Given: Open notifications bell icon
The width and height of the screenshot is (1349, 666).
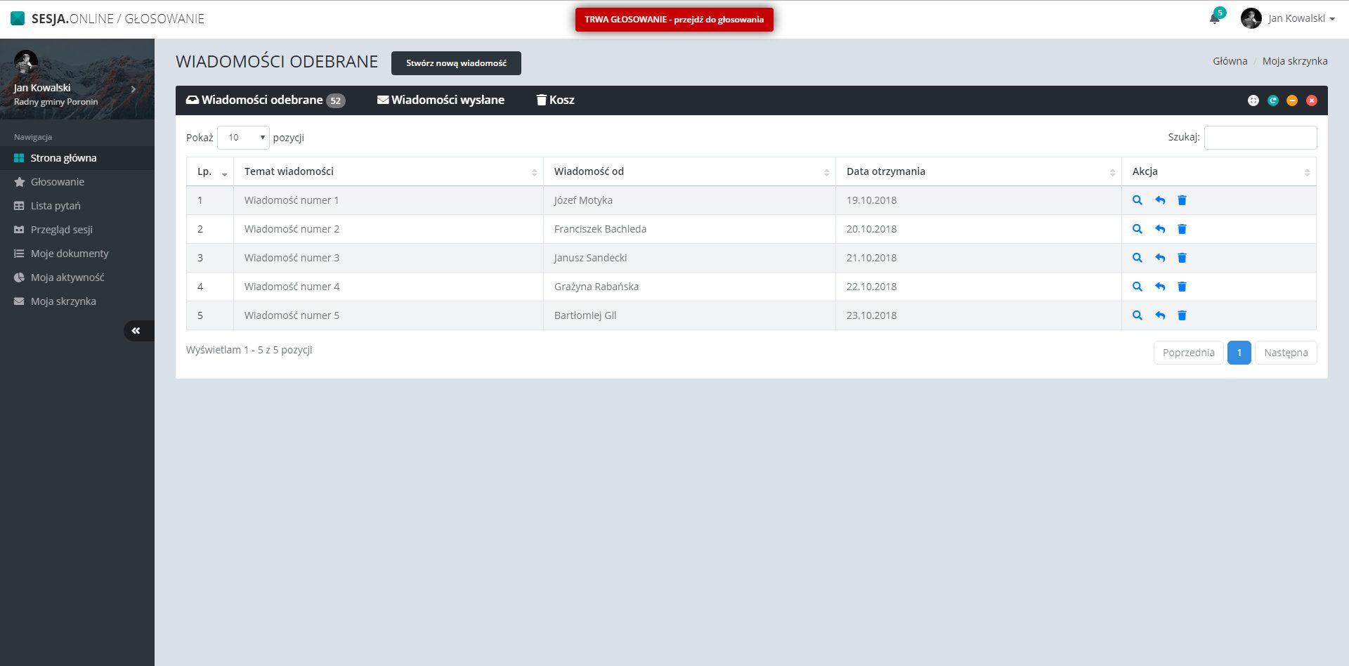Looking at the screenshot, I should click(1215, 18).
